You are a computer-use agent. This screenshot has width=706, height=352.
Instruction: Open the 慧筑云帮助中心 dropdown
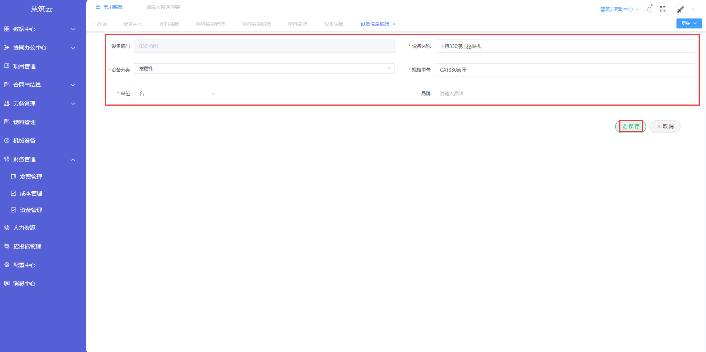(x=619, y=9)
